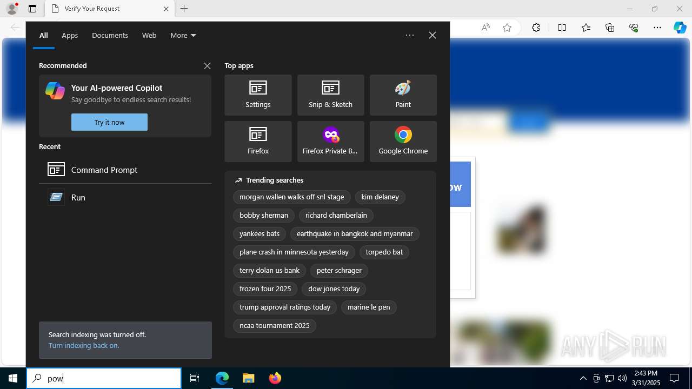
Task: Select bobby sherman trending search
Action: coord(264,216)
